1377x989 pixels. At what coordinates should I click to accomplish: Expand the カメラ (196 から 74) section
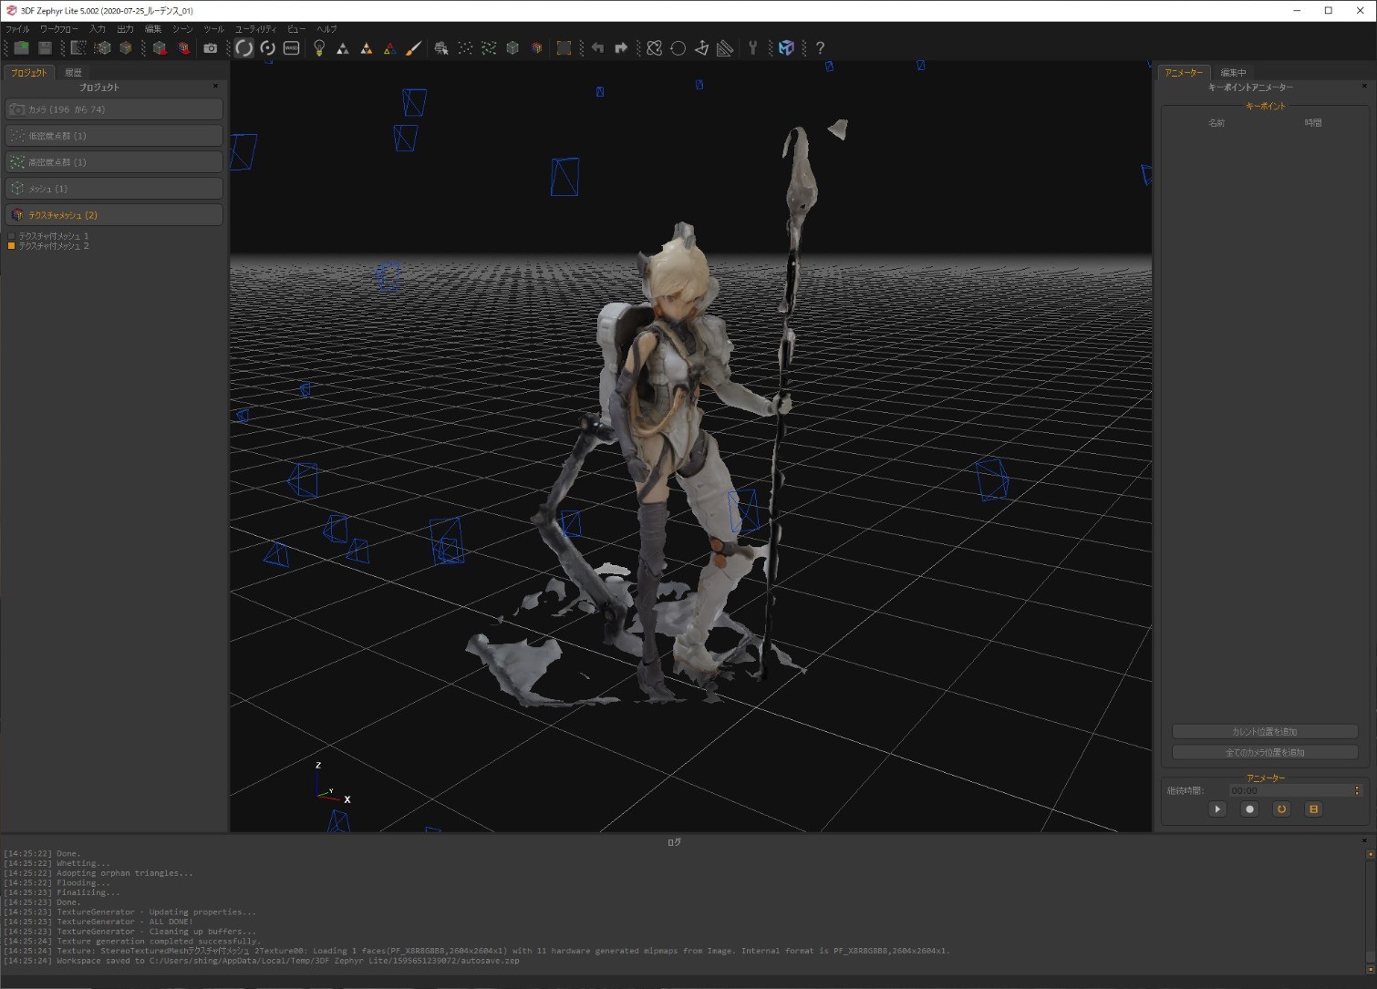coord(114,109)
